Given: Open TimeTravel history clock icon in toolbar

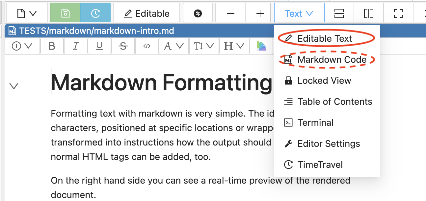Looking at the screenshot, I should pos(95,13).
